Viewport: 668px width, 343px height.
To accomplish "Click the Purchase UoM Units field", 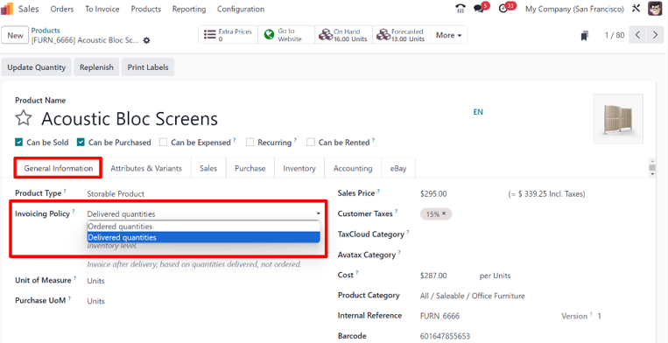I will pos(95,301).
